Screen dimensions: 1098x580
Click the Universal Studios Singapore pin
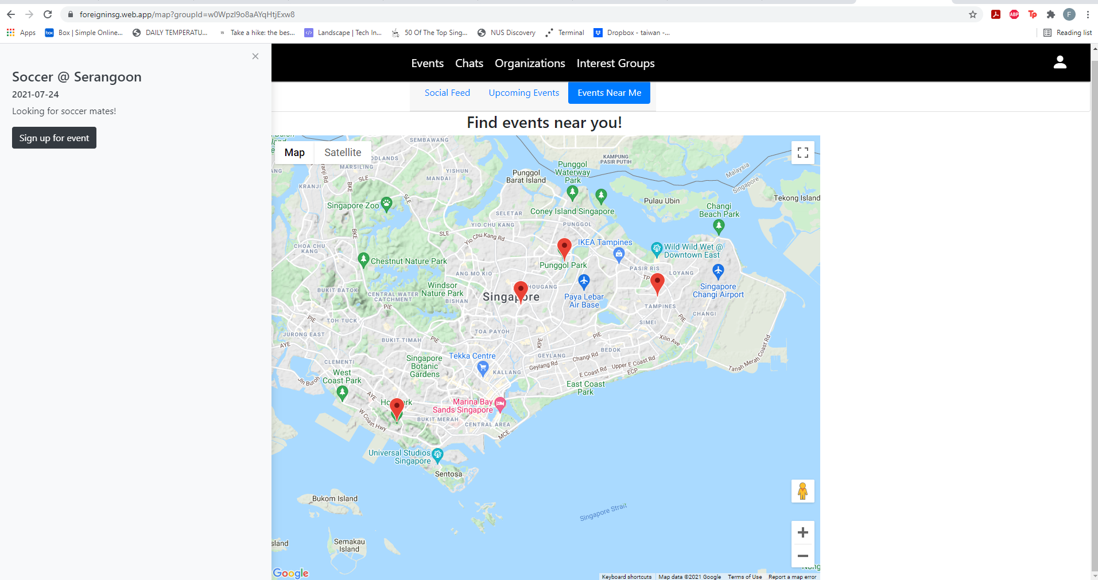[x=437, y=456]
